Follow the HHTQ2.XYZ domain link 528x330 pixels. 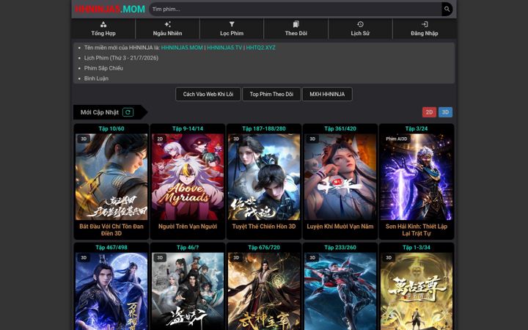[260, 48]
